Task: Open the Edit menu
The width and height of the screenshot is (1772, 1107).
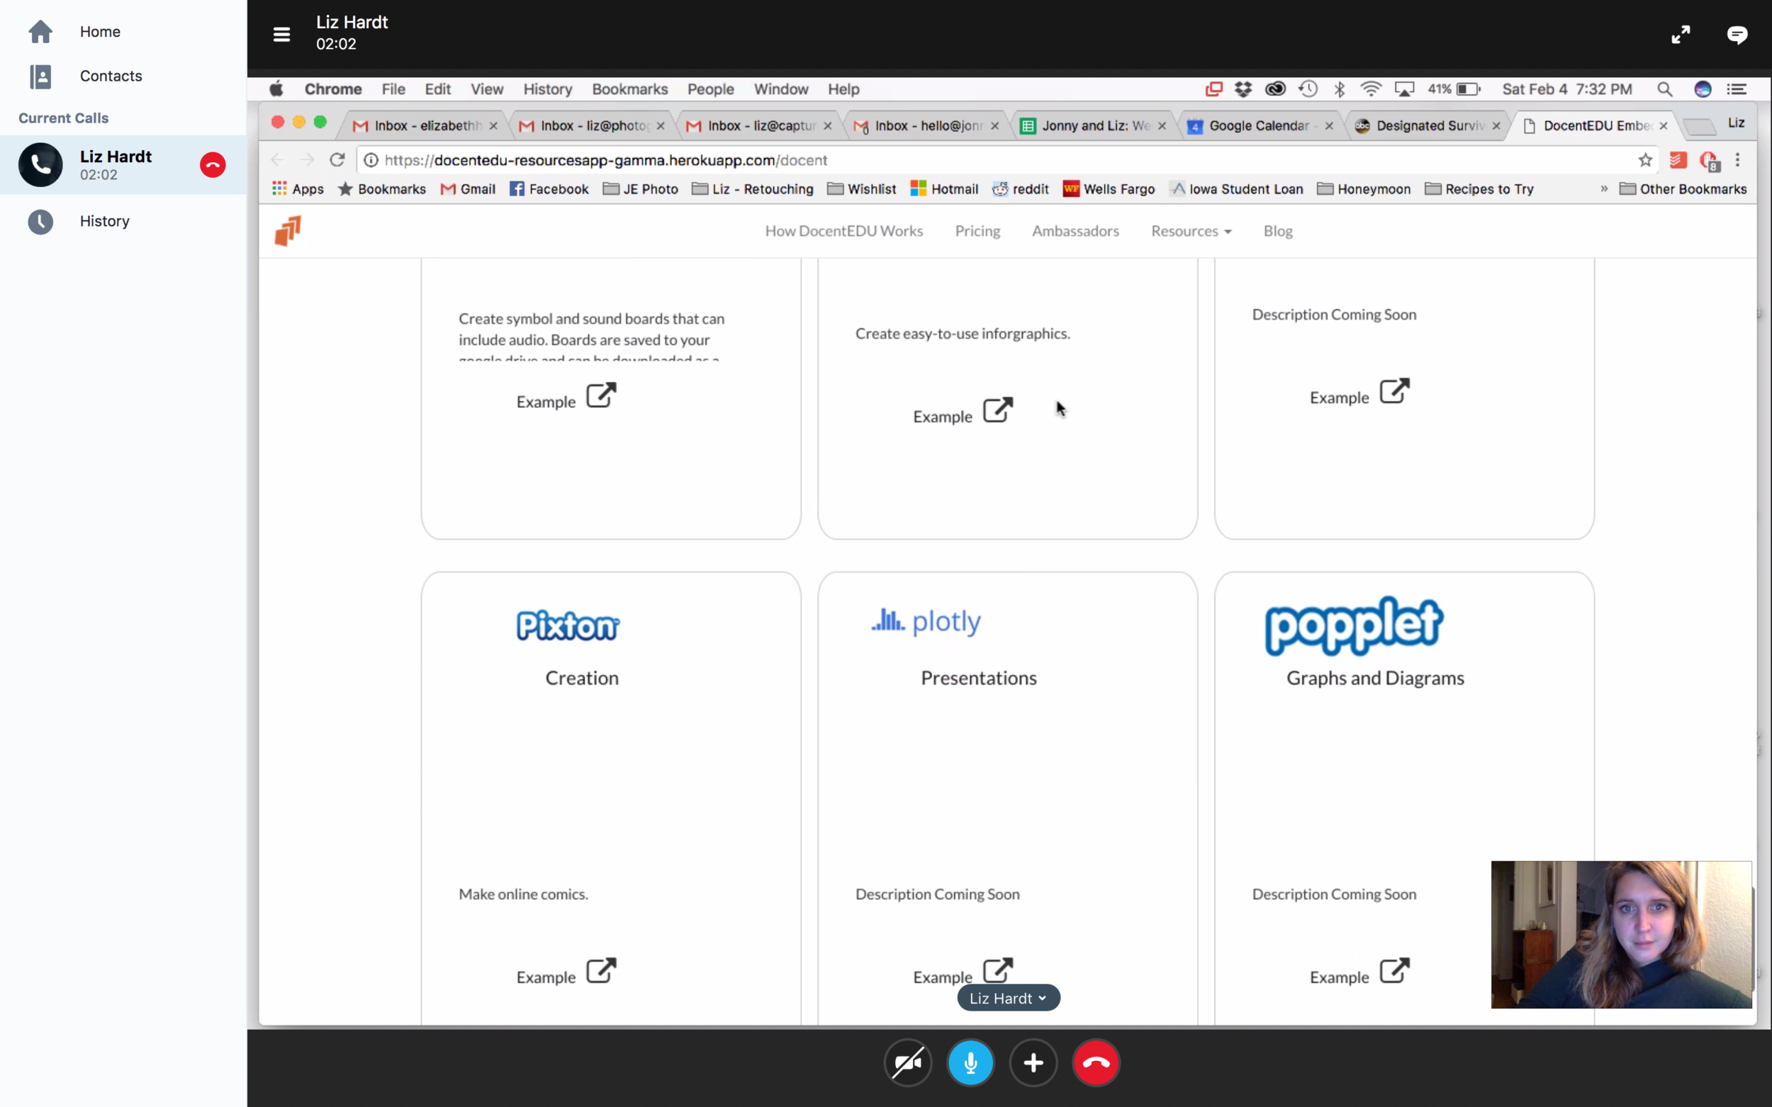Action: [437, 89]
